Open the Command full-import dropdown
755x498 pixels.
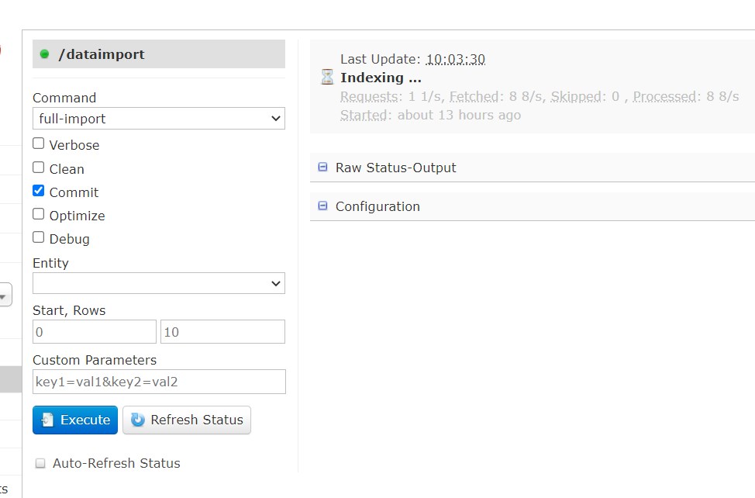tap(159, 119)
